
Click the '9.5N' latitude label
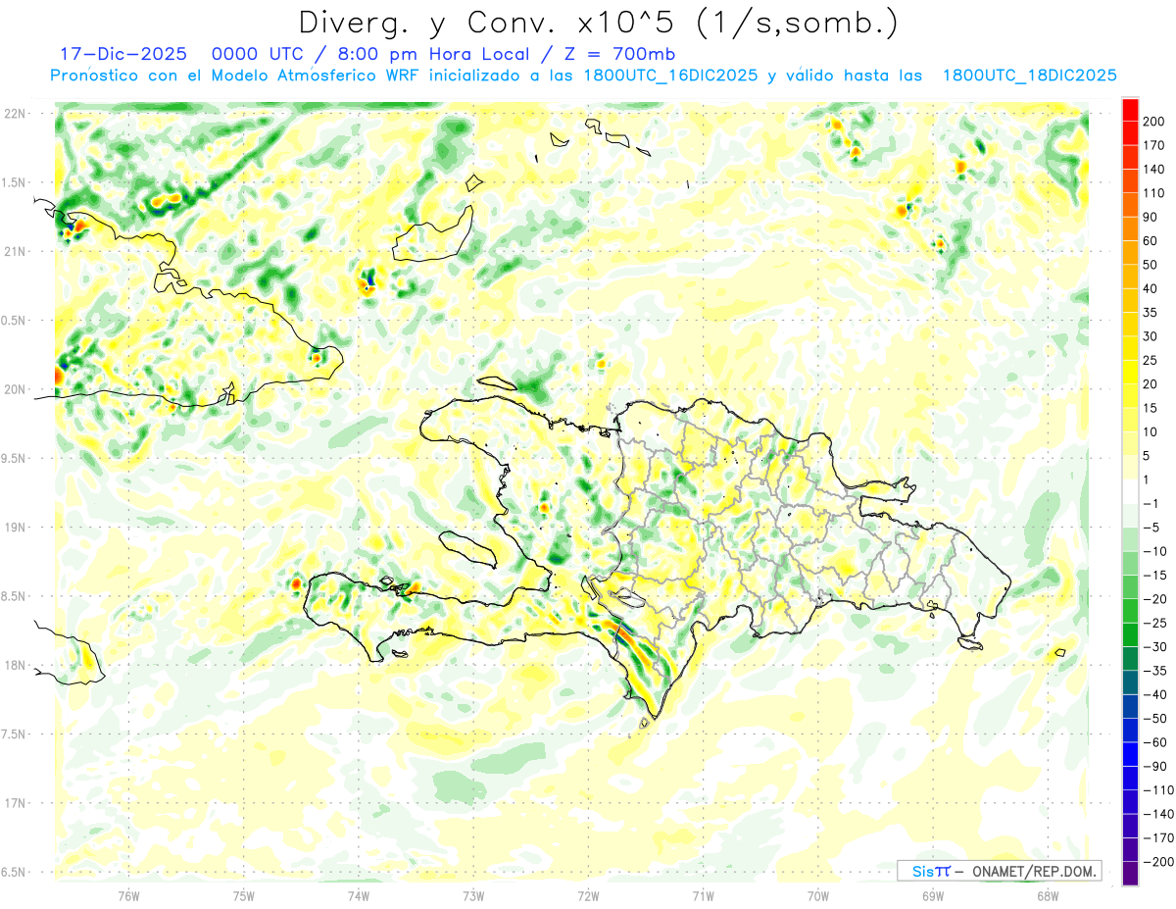click(15, 458)
